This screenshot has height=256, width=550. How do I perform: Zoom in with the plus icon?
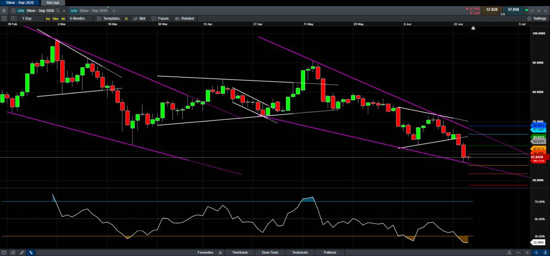click(527, 252)
